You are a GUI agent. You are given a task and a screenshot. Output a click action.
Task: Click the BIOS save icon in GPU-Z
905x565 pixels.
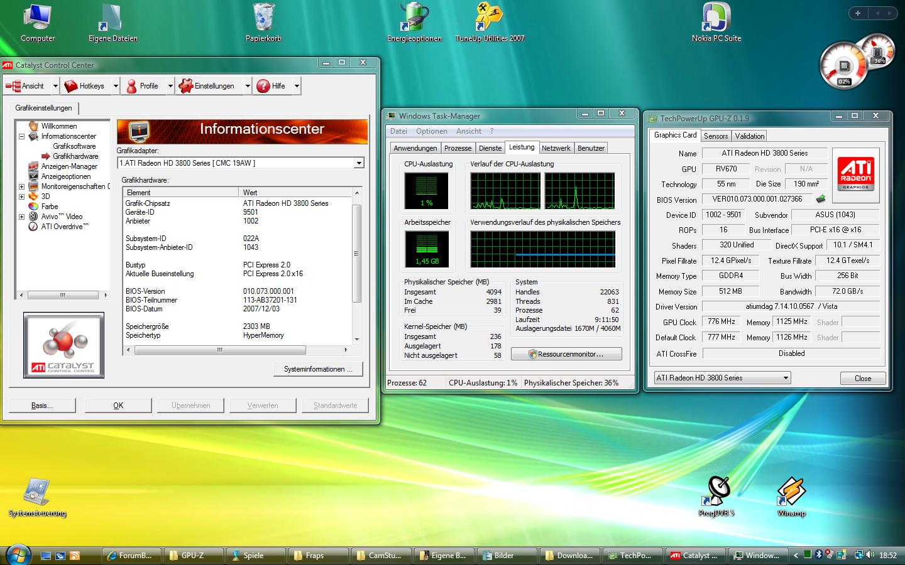(x=820, y=199)
